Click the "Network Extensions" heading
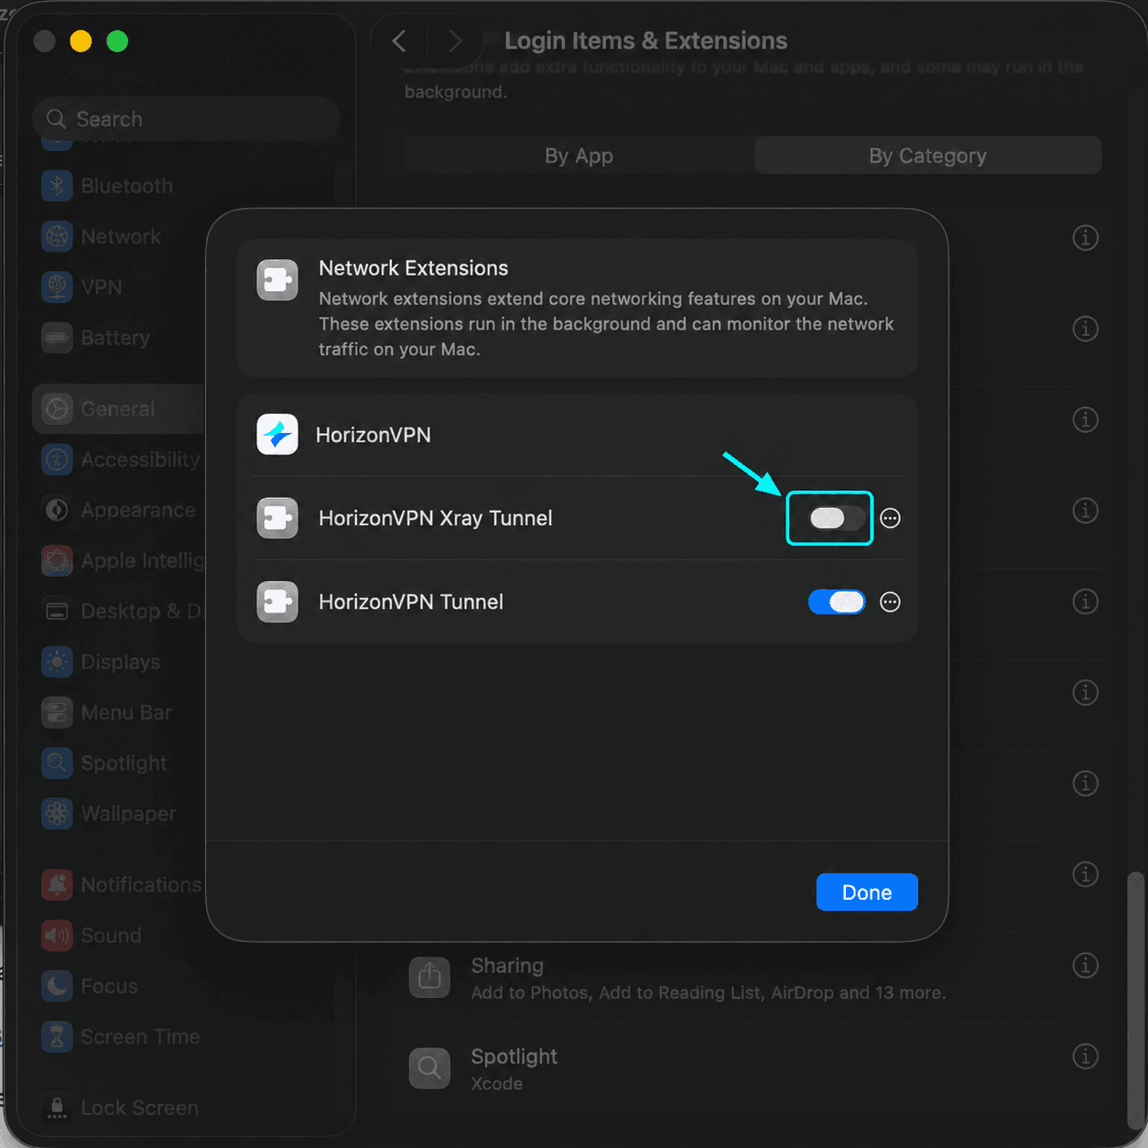This screenshot has width=1148, height=1148. [414, 268]
